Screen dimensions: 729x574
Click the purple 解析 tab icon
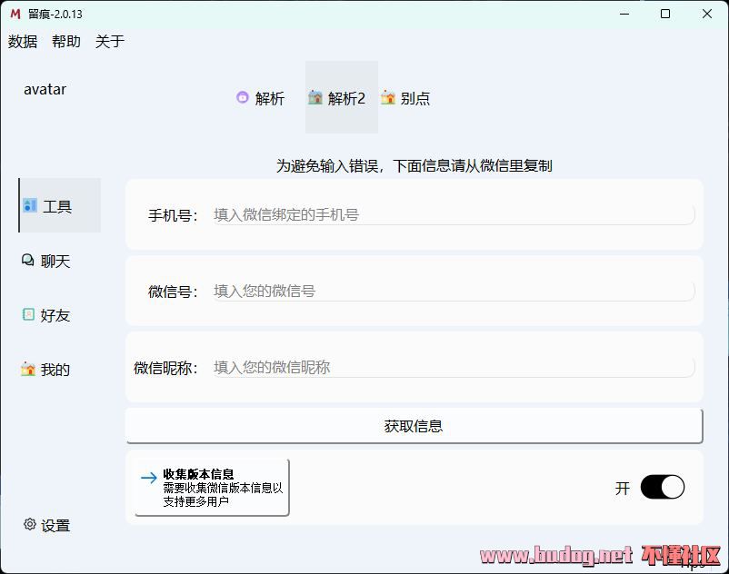tap(242, 97)
